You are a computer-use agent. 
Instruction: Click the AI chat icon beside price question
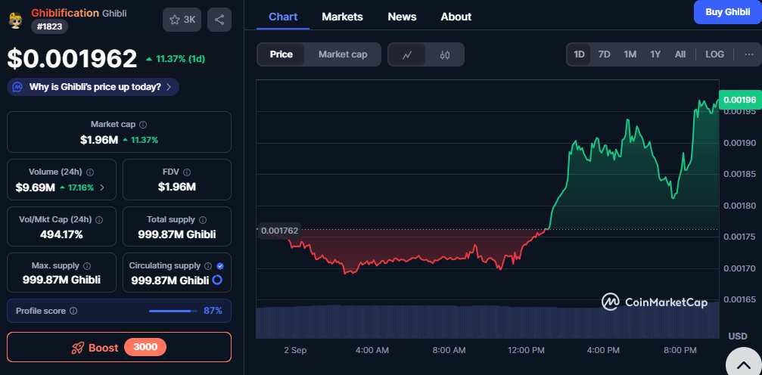tap(17, 87)
